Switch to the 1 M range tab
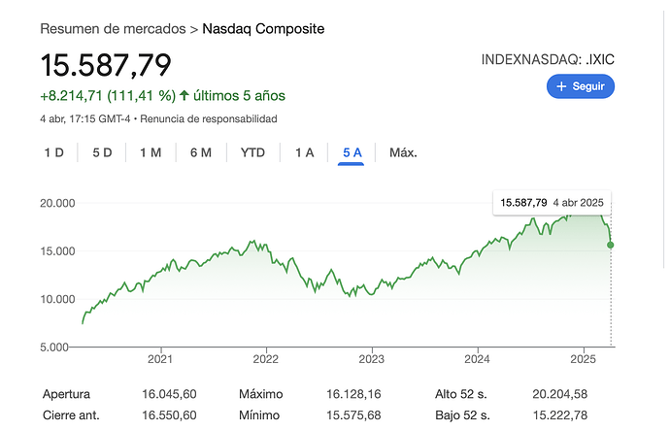Image resolution: width=670 pixels, height=430 pixels. click(151, 152)
